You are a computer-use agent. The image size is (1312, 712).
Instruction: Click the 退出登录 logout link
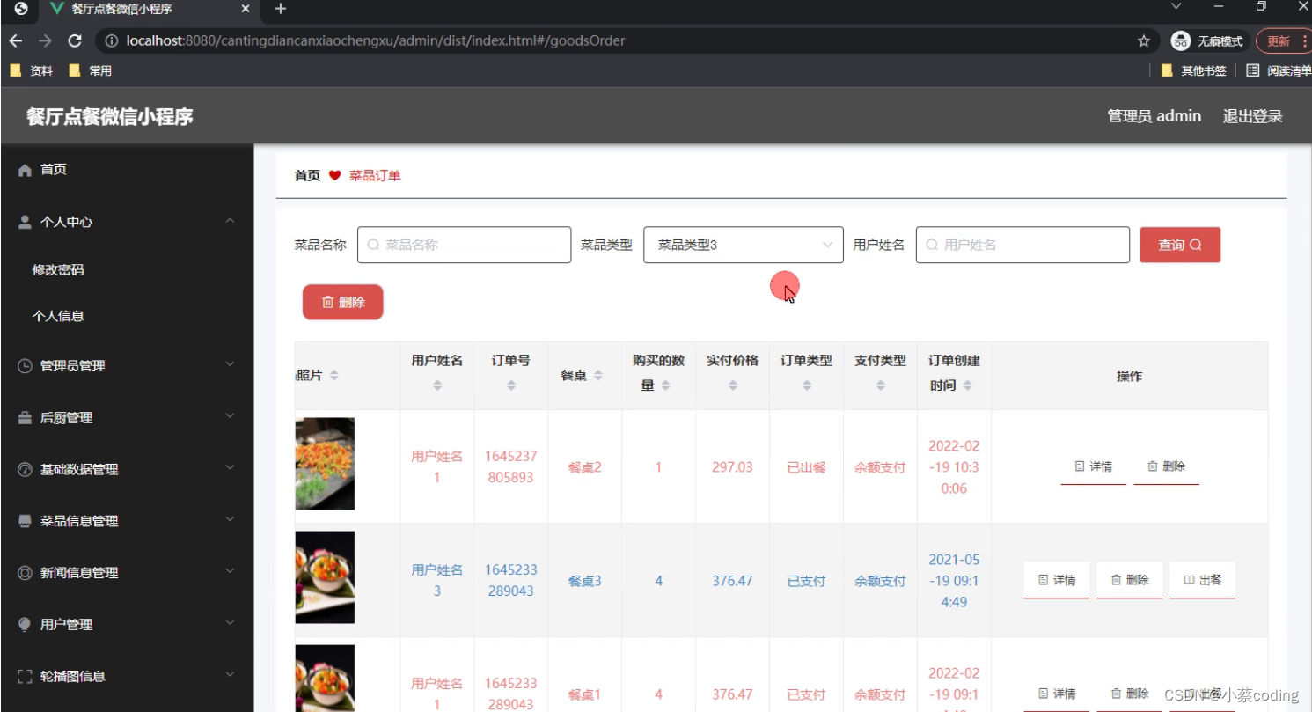[x=1252, y=116]
